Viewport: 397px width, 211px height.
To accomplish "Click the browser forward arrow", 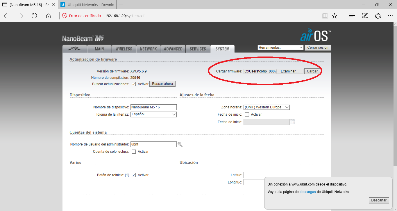I will click(20, 16).
